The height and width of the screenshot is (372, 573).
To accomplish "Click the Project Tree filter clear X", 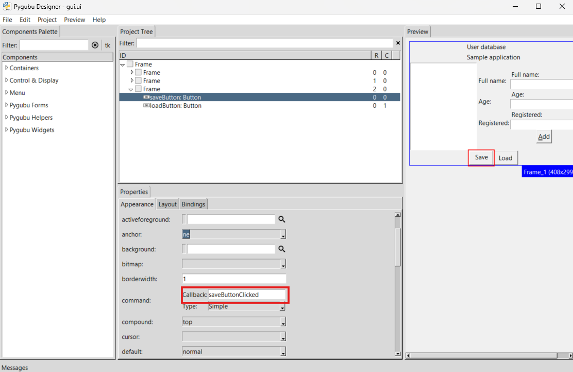I will 397,43.
